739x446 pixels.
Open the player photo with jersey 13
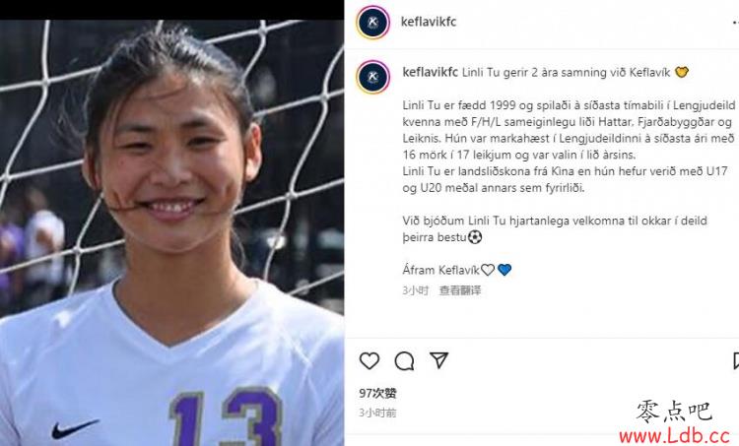pyautogui.click(x=171, y=232)
